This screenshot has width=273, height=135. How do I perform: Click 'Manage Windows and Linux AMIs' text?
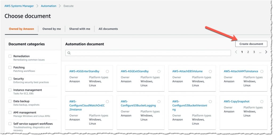click(32, 116)
